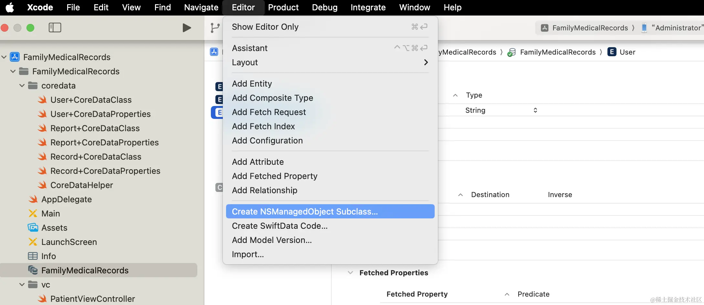704x305 pixels.
Task: Choose Create NSManagedObject Subclass
Action: pos(330,211)
